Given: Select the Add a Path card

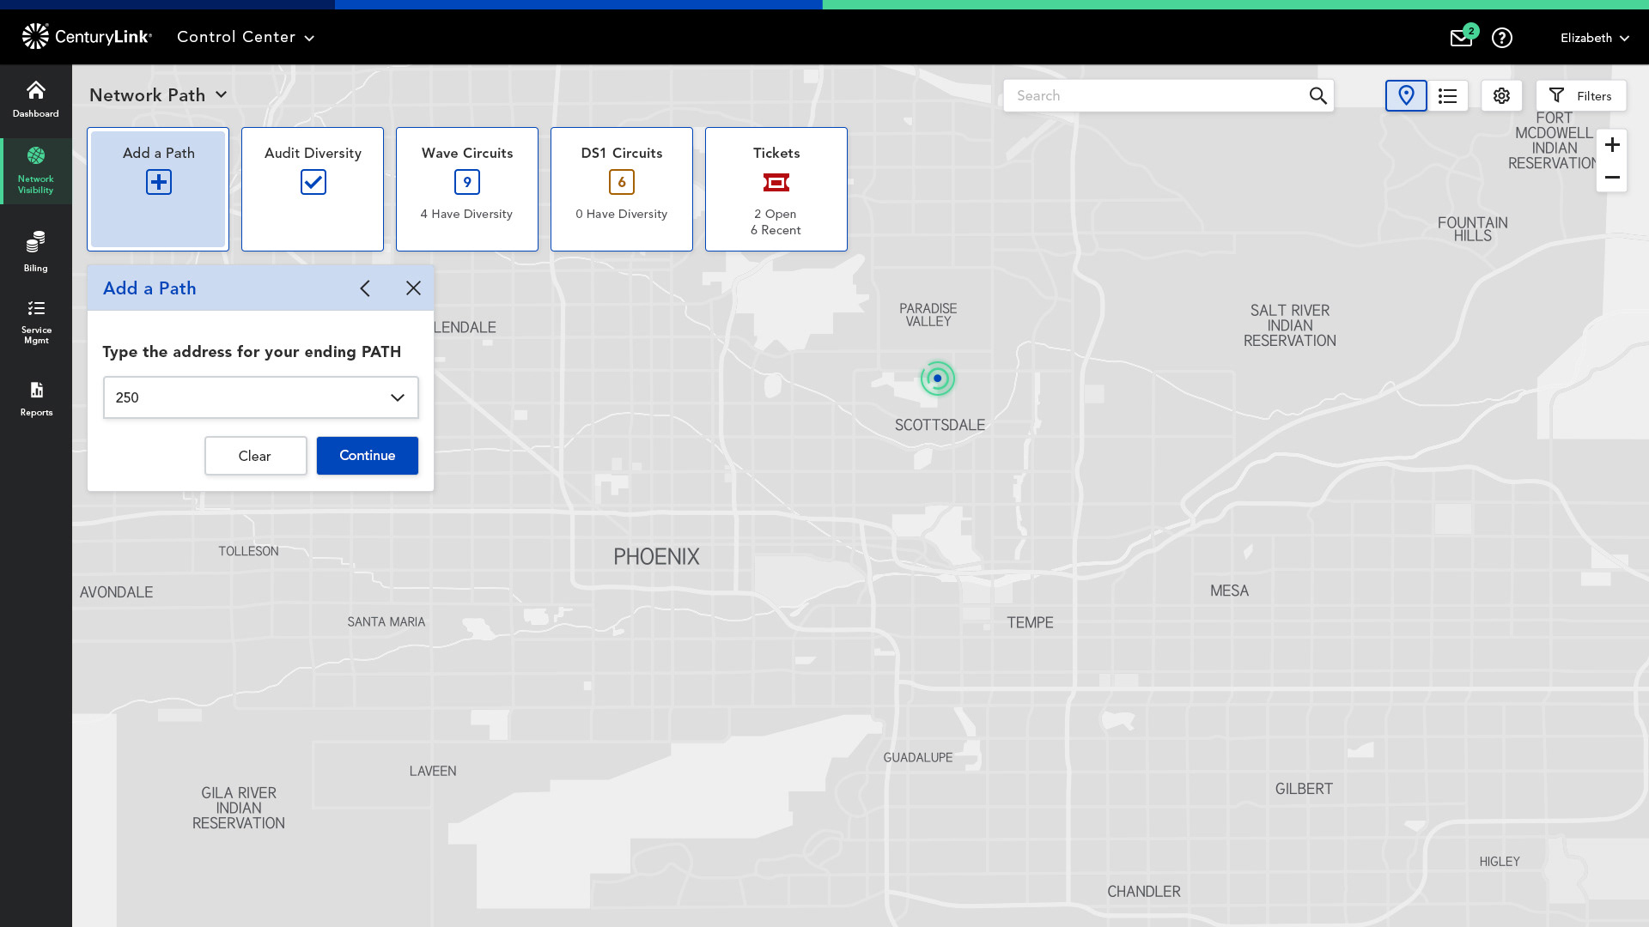Looking at the screenshot, I should tap(158, 189).
